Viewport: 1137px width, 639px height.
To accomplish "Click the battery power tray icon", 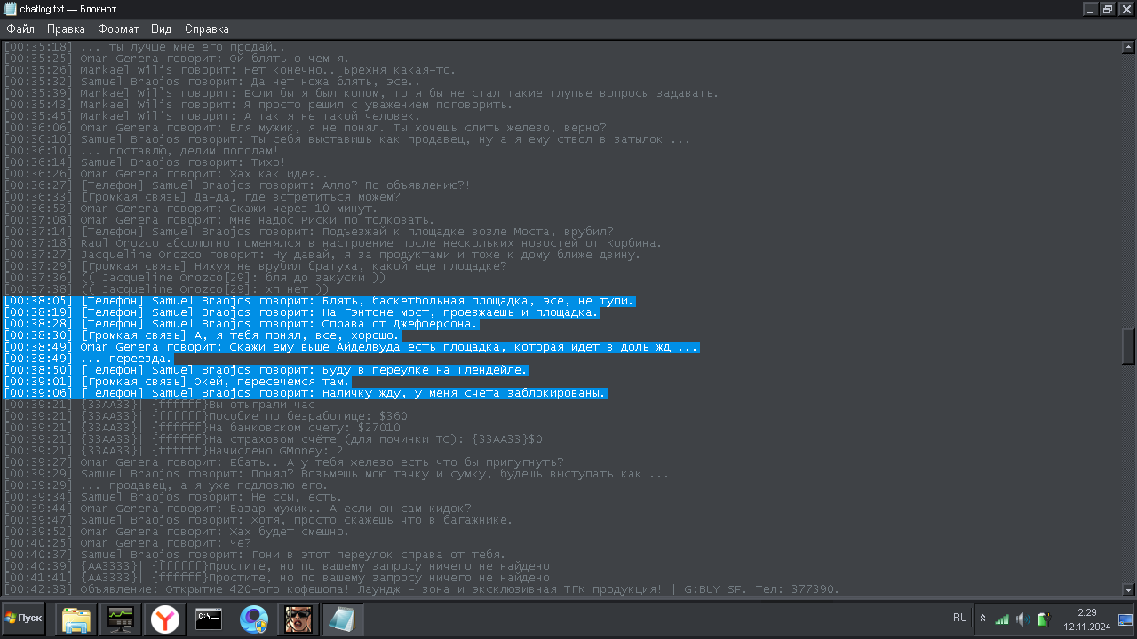I will click(x=1044, y=619).
